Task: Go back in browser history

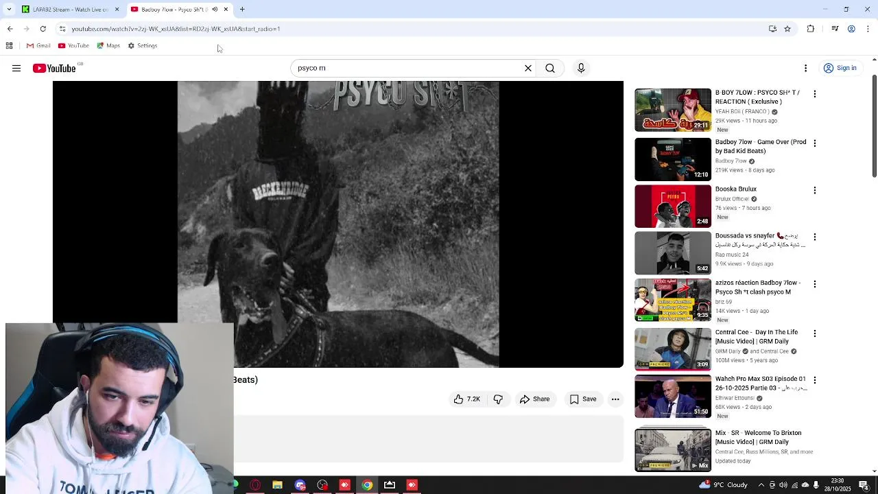Action: 10,29
